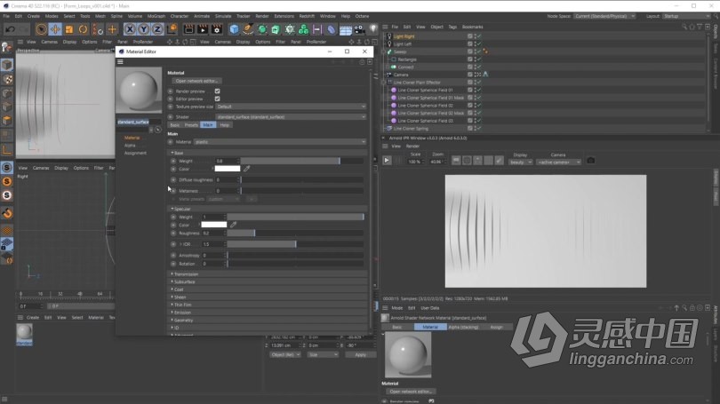Select the Move tool in top toolbar
This screenshot has height=404, width=720.
55,29
